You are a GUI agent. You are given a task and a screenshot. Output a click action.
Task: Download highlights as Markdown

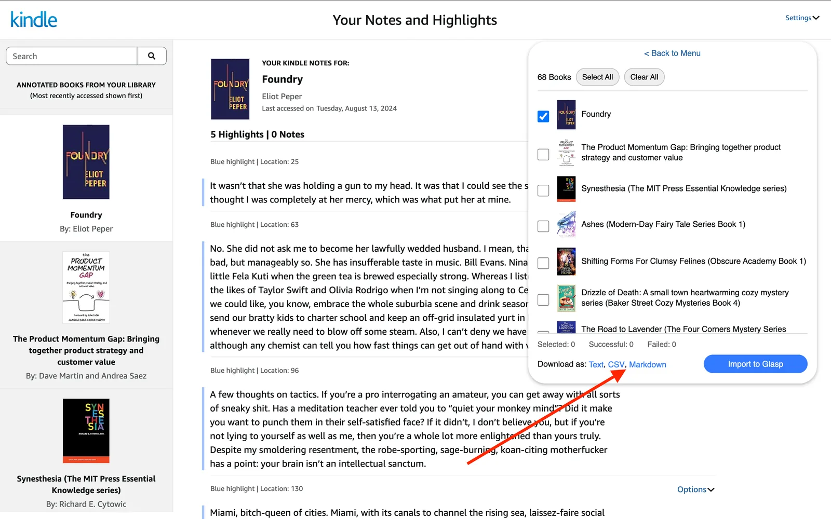pos(648,364)
